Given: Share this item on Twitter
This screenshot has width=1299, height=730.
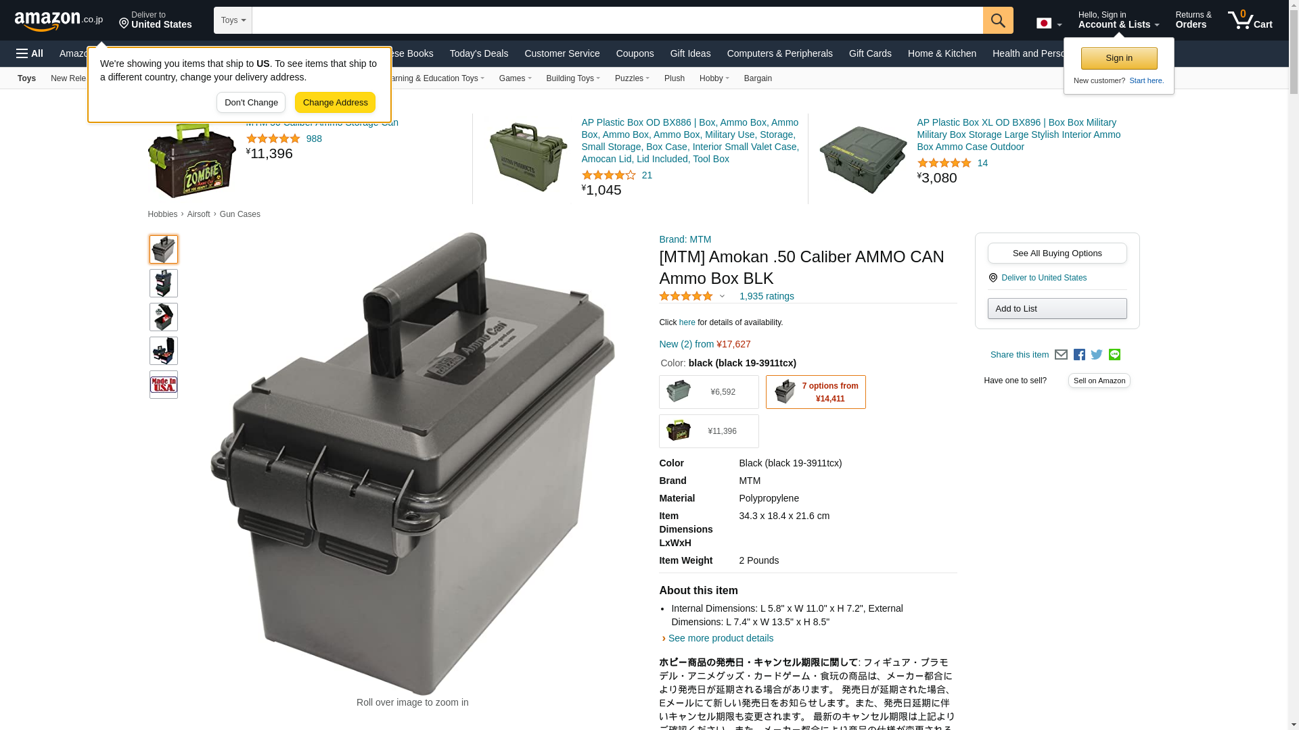Looking at the screenshot, I should tap(1097, 355).
